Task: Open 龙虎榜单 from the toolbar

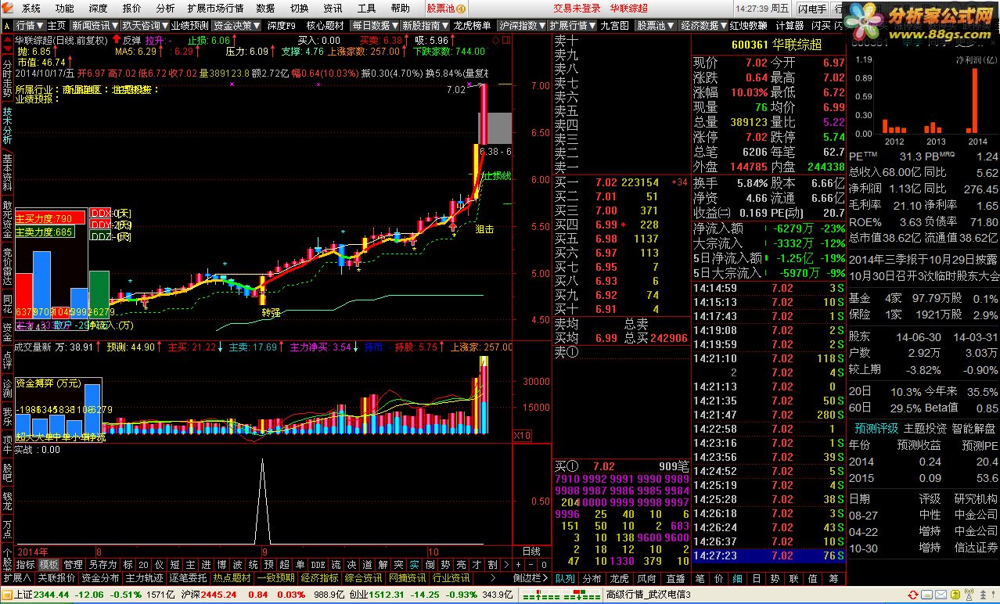Action: (472, 25)
